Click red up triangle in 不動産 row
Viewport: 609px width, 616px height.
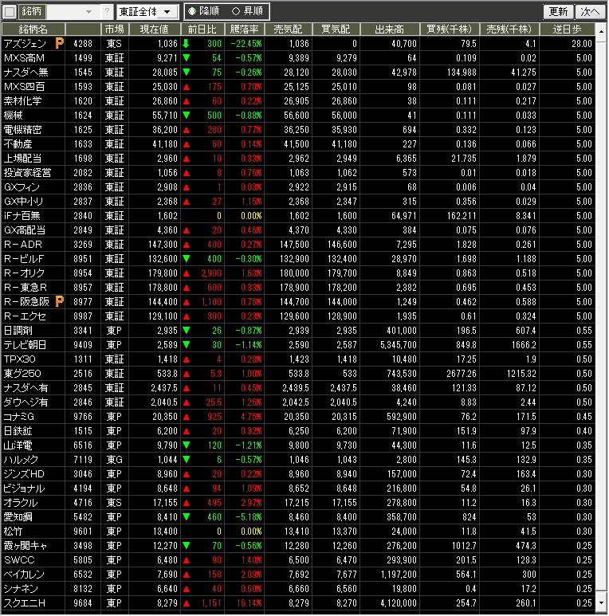click(187, 143)
